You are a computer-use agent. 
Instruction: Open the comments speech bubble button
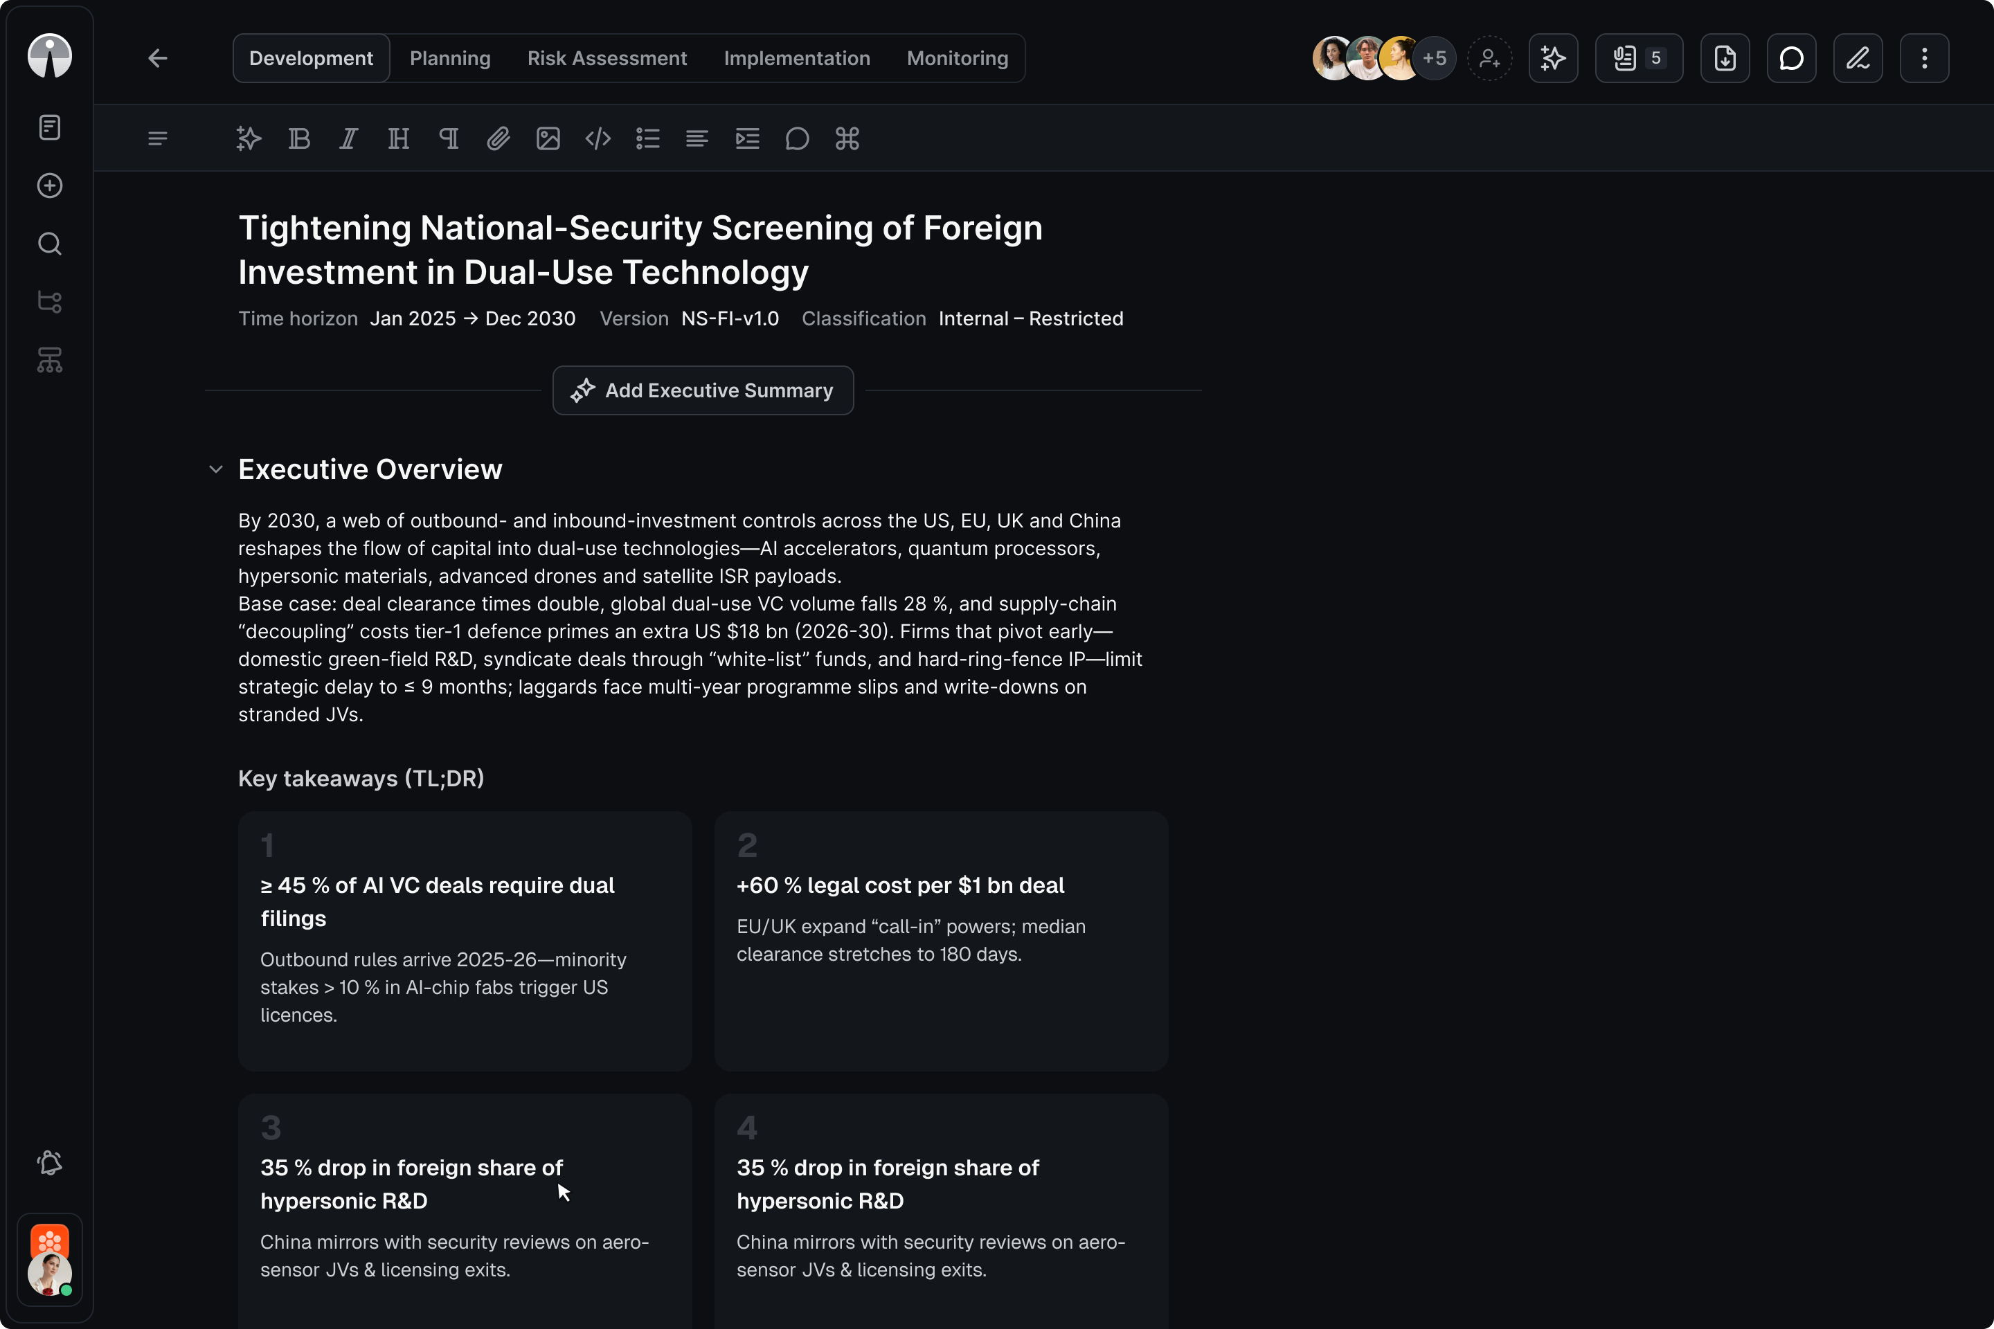(x=1791, y=58)
